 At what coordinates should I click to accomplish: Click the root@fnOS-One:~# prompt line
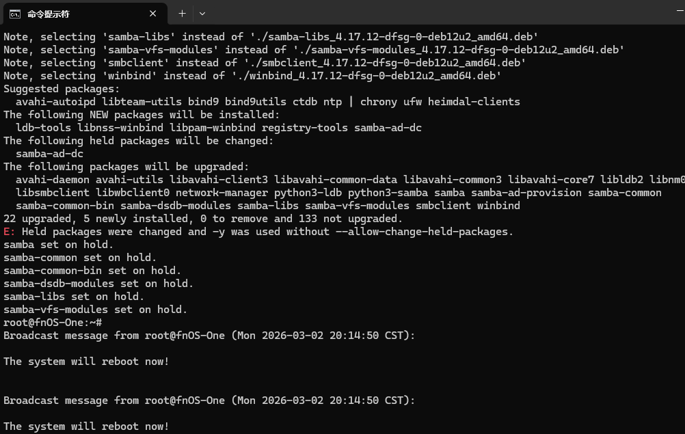53,323
